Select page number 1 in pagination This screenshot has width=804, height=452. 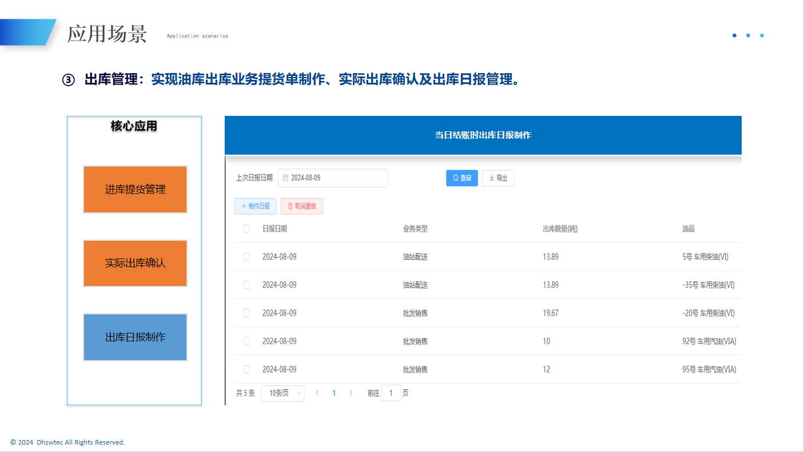(x=334, y=393)
